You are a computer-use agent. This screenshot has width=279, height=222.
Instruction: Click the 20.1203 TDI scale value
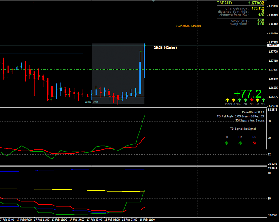(272, 164)
